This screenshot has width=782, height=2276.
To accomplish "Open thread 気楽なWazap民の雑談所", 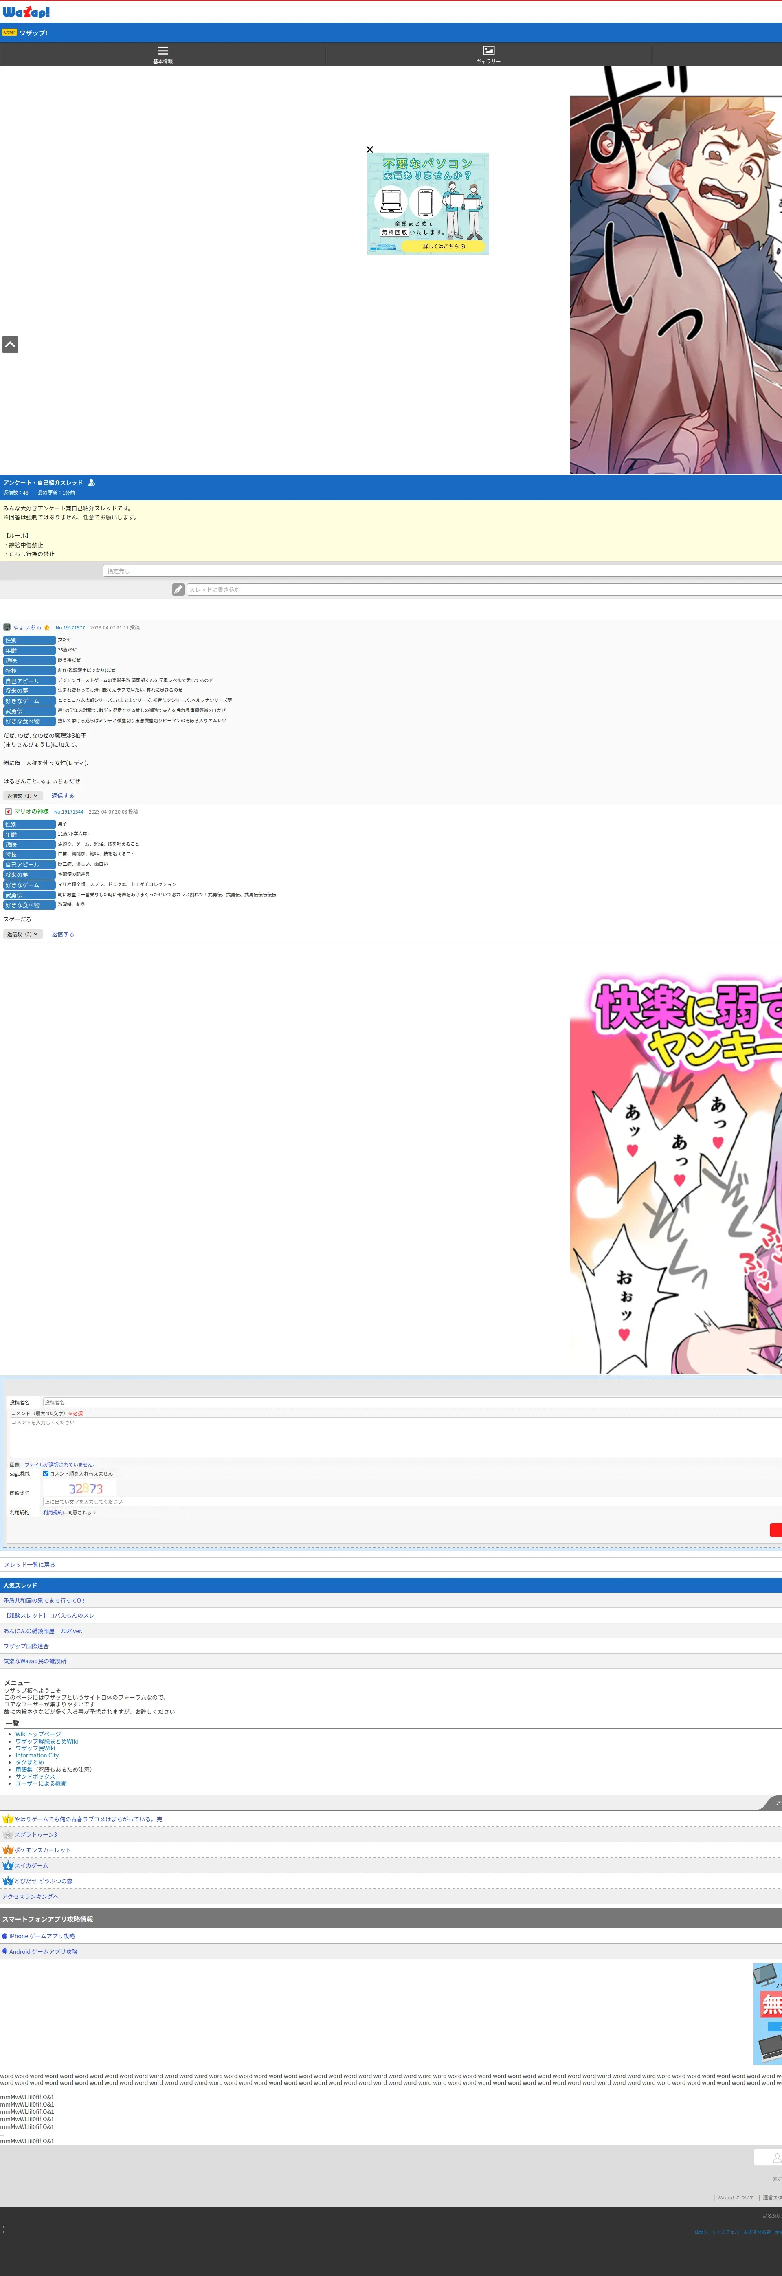I will point(35,1661).
